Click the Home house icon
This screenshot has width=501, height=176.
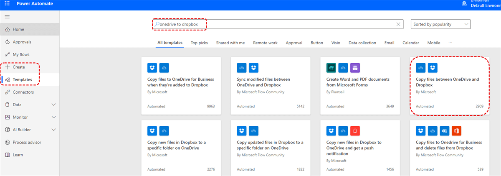click(7, 29)
